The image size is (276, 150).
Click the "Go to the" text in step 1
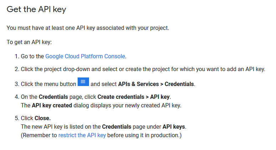32,56
